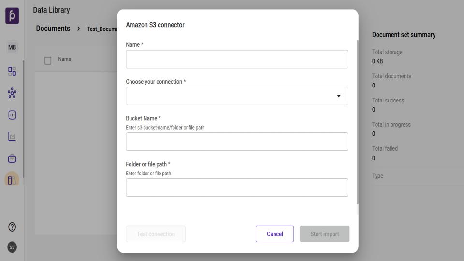Viewport: 464px width, 261px height.
Task: Click the briefcase icon in sidebar
Action: pyautogui.click(x=12, y=159)
